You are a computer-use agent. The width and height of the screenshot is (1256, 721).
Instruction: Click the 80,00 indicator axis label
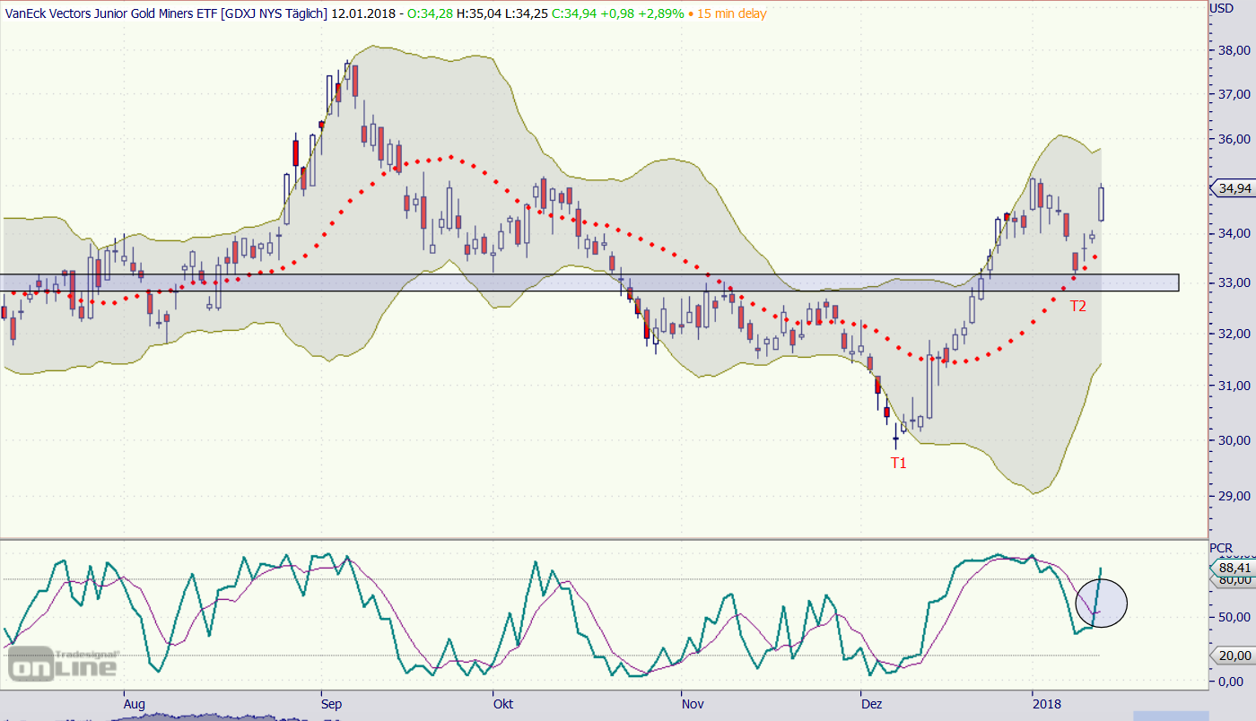click(x=1234, y=582)
